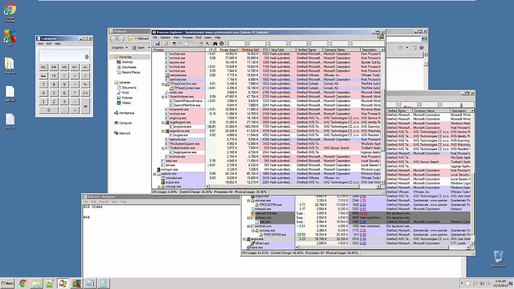This screenshot has width=514, height=289.
Task: Open the 0/55 VirusTotal link for ctfmon.exe
Action: pos(363,243)
